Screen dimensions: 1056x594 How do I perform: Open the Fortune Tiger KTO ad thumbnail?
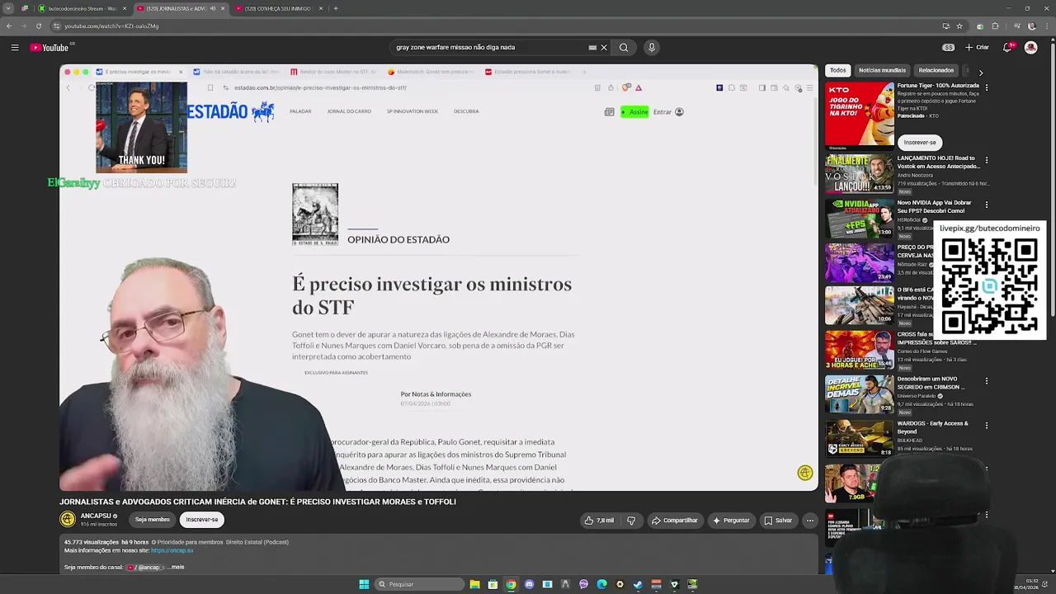pos(860,115)
